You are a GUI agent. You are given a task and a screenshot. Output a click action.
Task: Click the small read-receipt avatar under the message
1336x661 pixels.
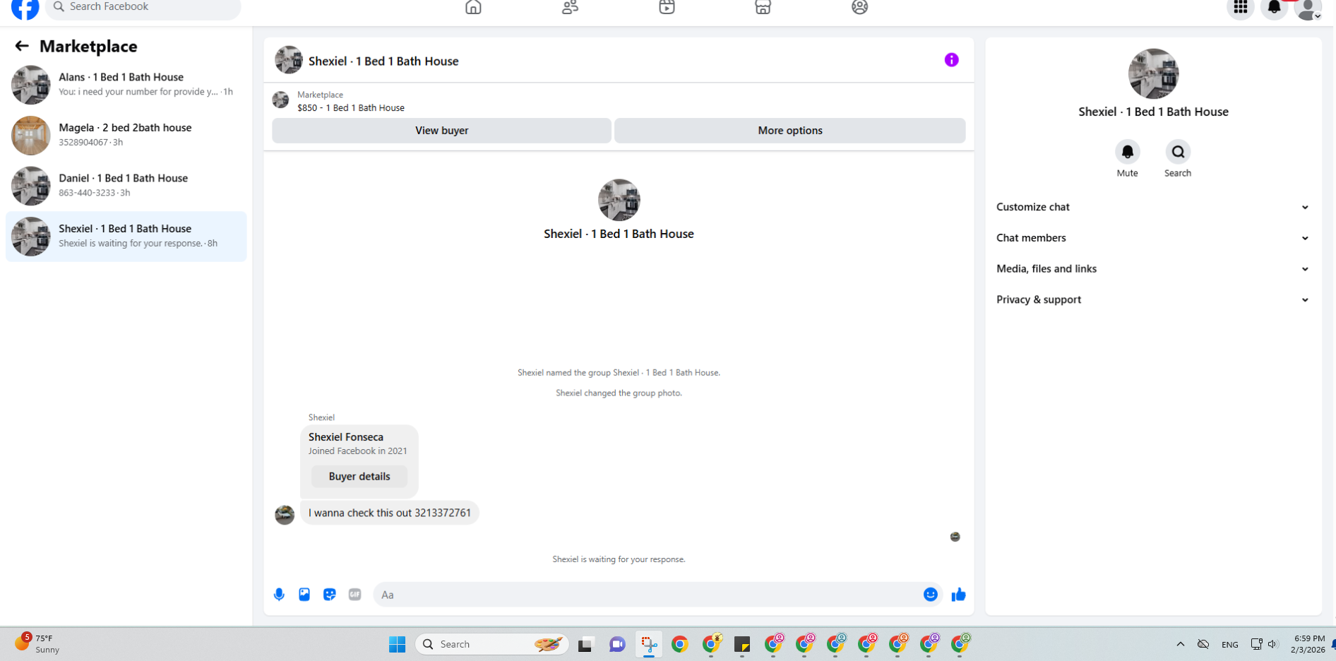[955, 537]
